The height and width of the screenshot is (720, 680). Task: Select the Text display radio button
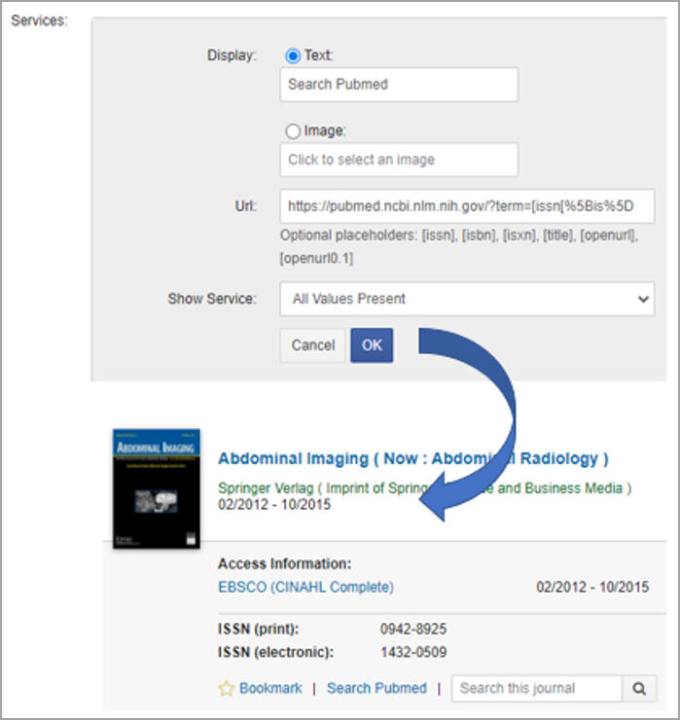pyautogui.click(x=293, y=56)
